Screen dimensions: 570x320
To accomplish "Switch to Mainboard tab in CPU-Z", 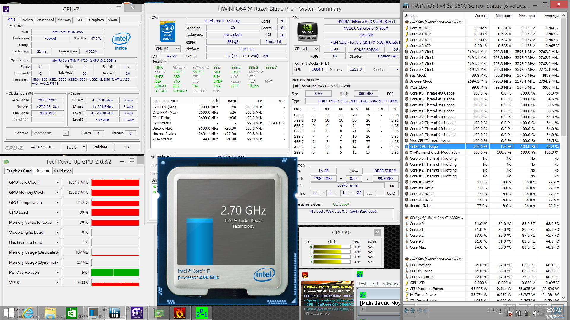I will pyautogui.click(x=45, y=20).
